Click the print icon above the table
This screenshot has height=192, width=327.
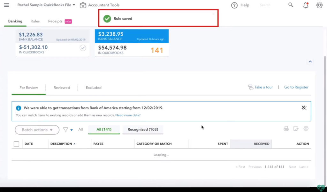click(286, 129)
